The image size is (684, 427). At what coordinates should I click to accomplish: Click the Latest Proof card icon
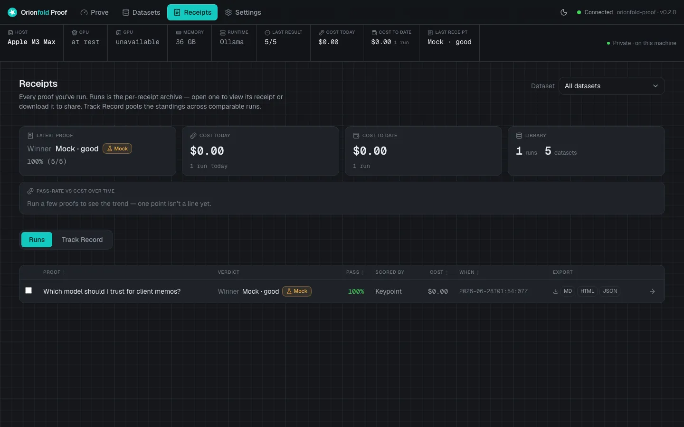(30, 136)
